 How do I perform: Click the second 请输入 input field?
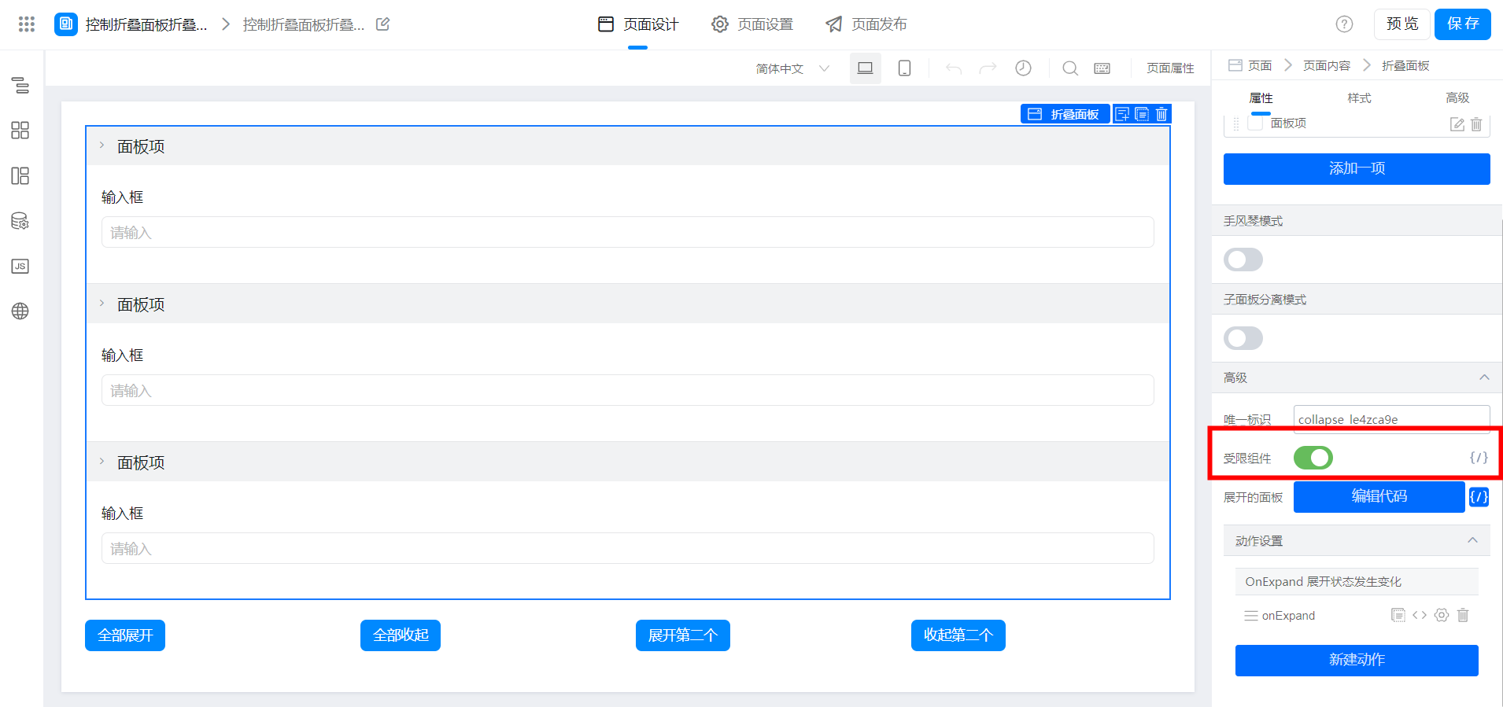pyautogui.click(x=628, y=390)
